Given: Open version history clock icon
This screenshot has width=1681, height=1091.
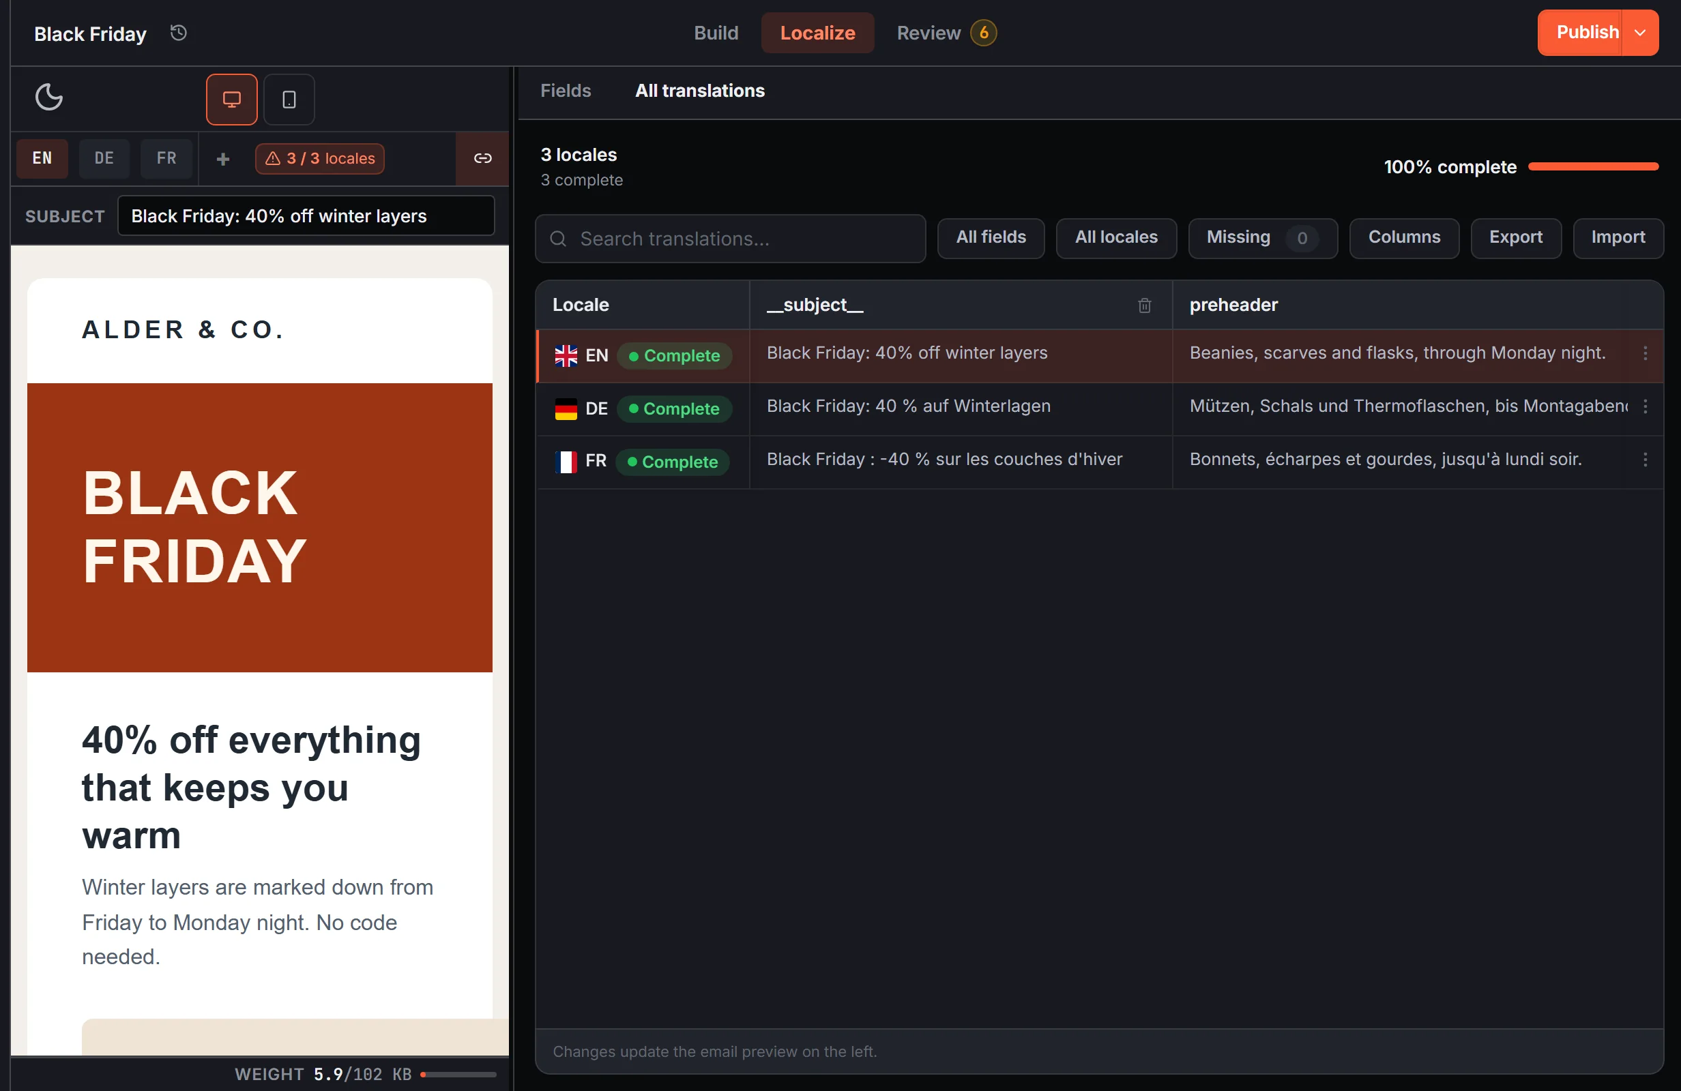Looking at the screenshot, I should tap(179, 33).
